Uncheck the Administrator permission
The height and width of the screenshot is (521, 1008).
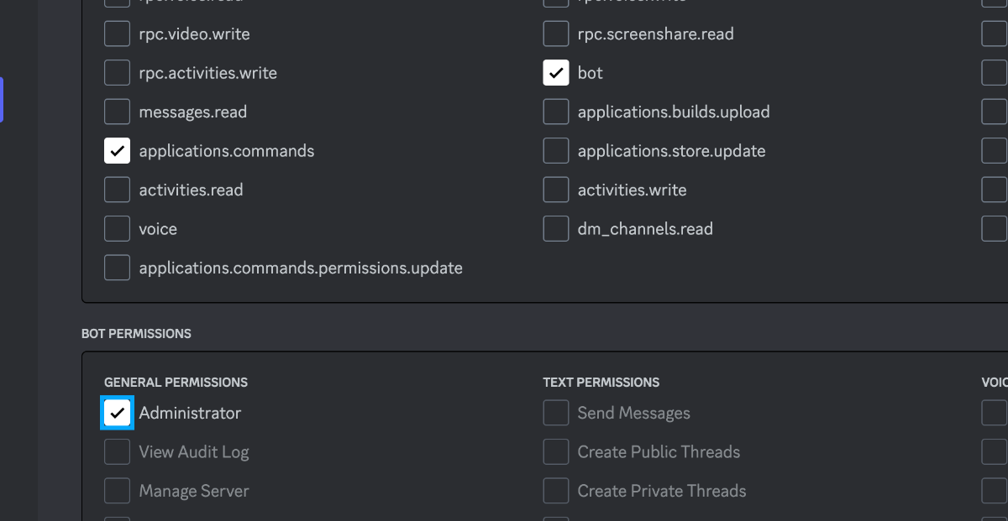tap(117, 413)
